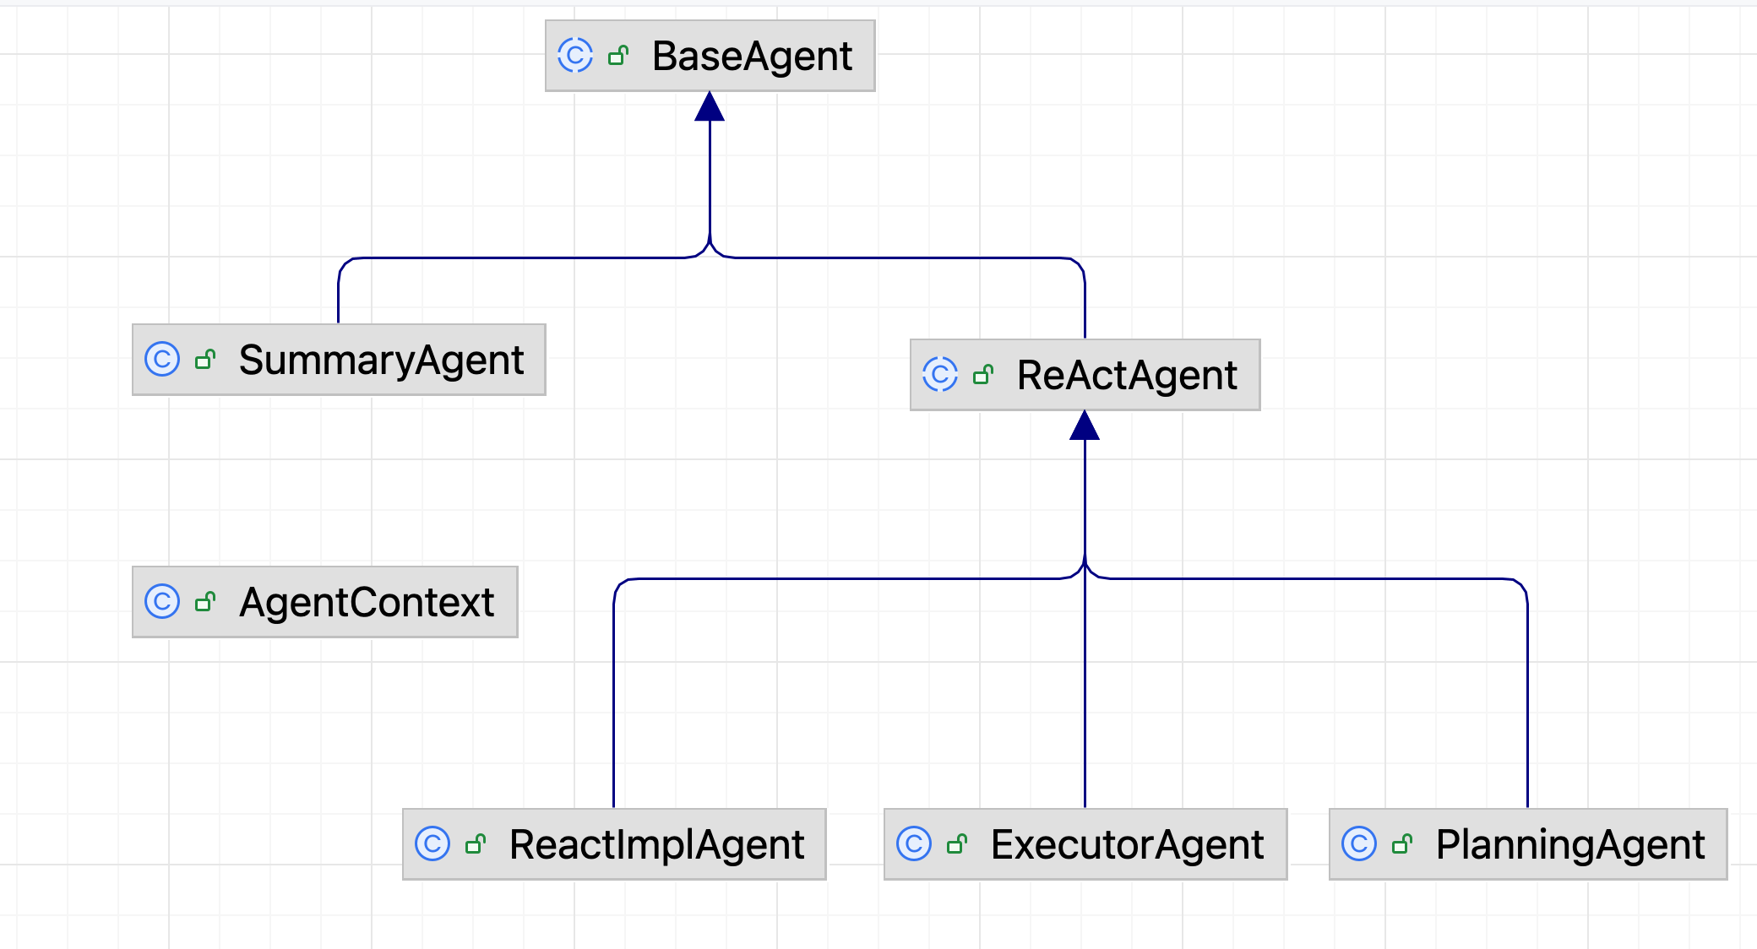The image size is (1757, 949).
Task: Click the class icon on AgentContext node
Action: 162,602
